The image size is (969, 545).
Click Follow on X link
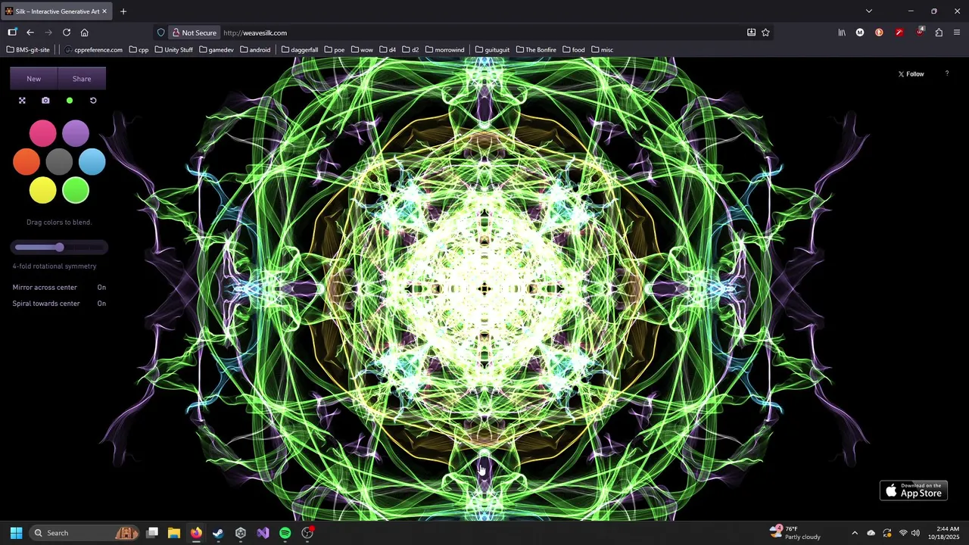pos(911,74)
